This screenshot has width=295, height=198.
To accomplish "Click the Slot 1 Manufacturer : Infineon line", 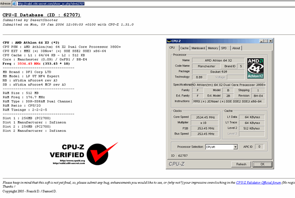I will (35, 122).
